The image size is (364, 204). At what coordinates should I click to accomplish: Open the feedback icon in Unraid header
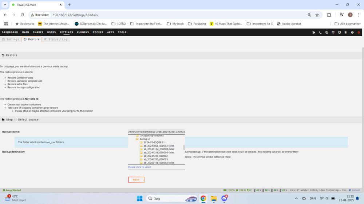(333, 32)
